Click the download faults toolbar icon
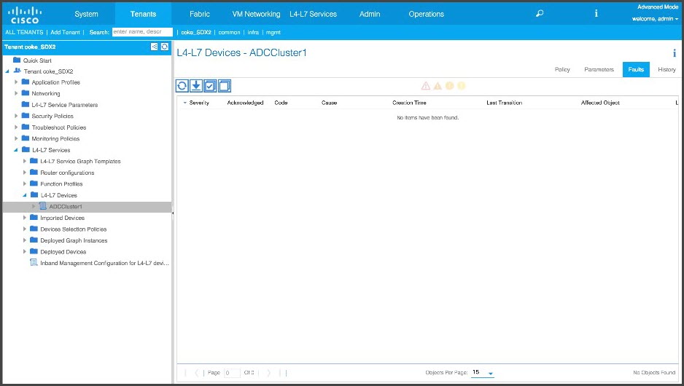 pyautogui.click(x=196, y=86)
